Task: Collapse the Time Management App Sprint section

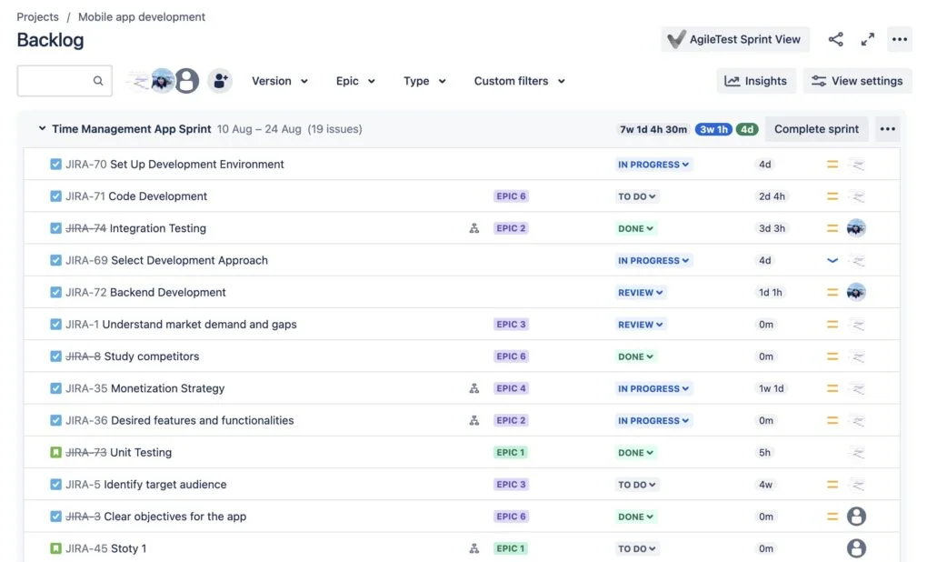Action: tap(42, 129)
